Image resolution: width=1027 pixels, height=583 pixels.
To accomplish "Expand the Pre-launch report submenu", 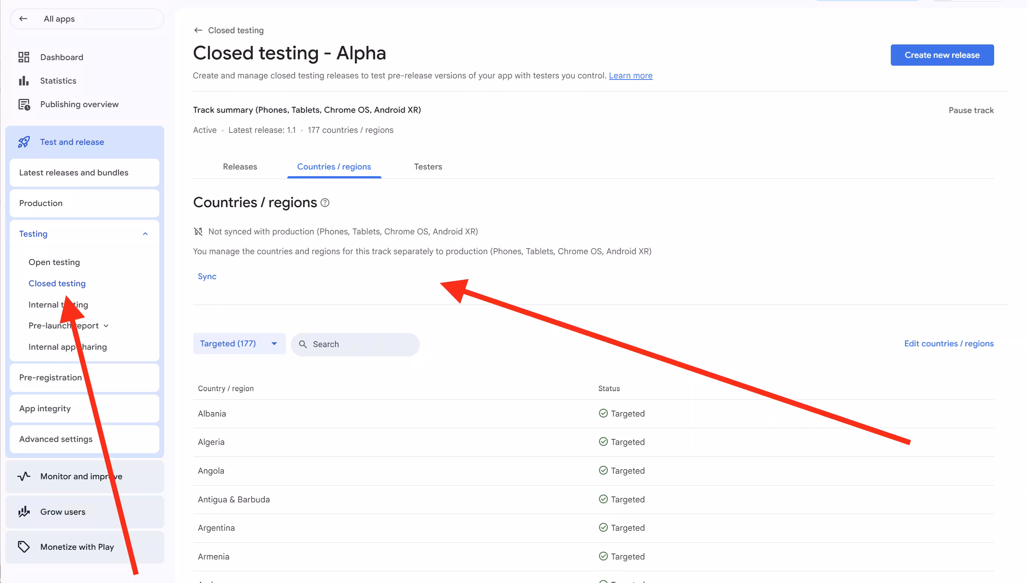I will point(106,326).
